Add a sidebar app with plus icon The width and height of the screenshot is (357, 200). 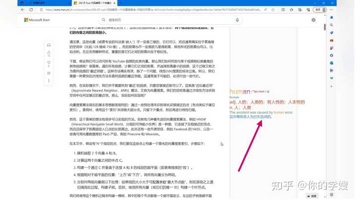click(332, 86)
